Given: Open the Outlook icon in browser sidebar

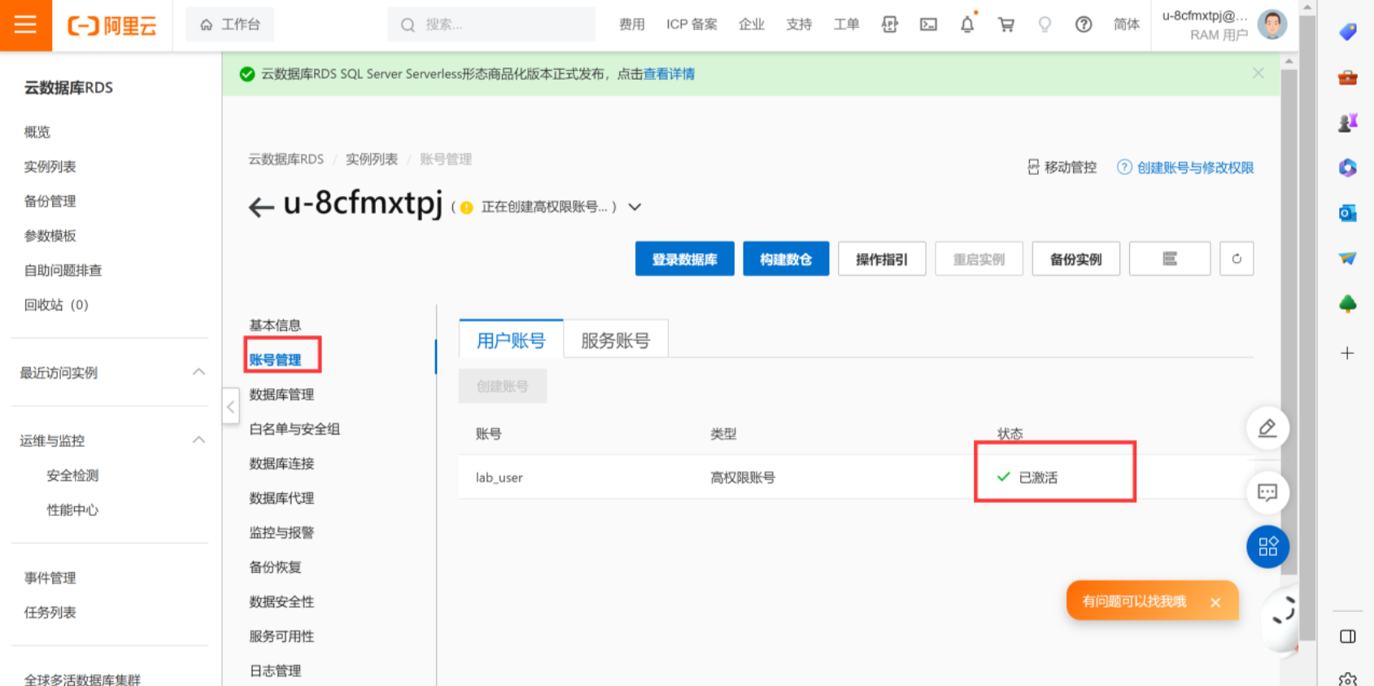Looking at the screenshot, I should (x=1347, y=212).
